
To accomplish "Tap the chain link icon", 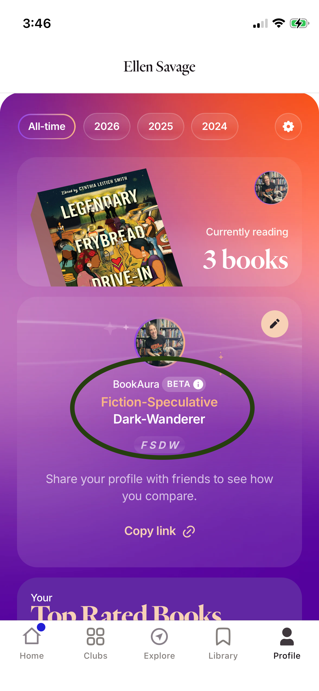I will coord(189,531).
